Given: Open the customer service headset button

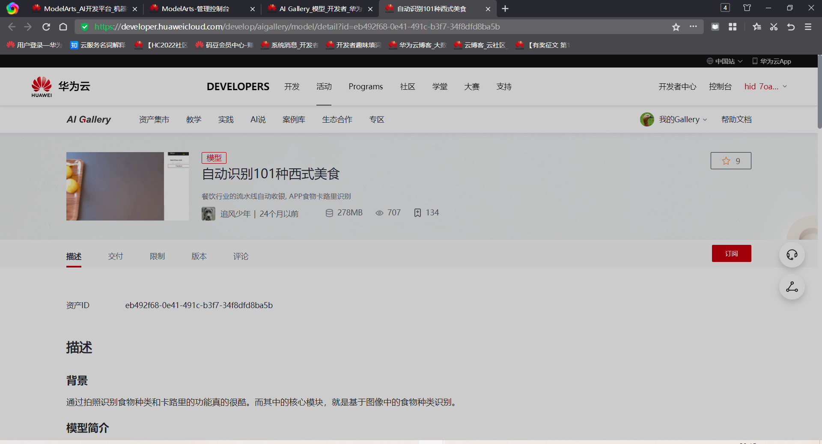Looking at the screenshot, I should click(x=792, y=255).
